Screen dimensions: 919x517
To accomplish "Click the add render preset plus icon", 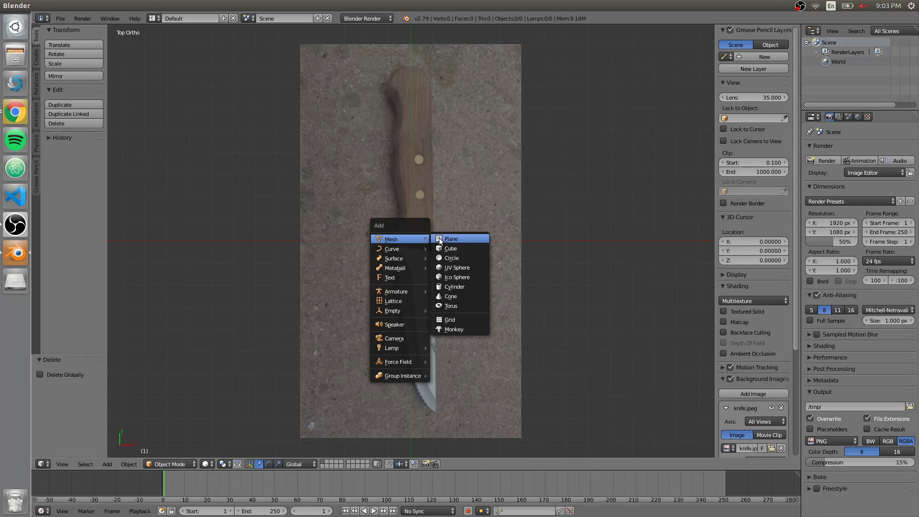I will pos(900,202).
